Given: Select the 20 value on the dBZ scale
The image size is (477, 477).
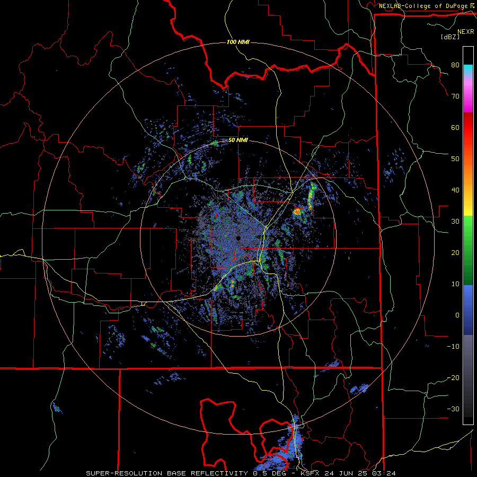Looking at the screenshot, I should 455,253.
